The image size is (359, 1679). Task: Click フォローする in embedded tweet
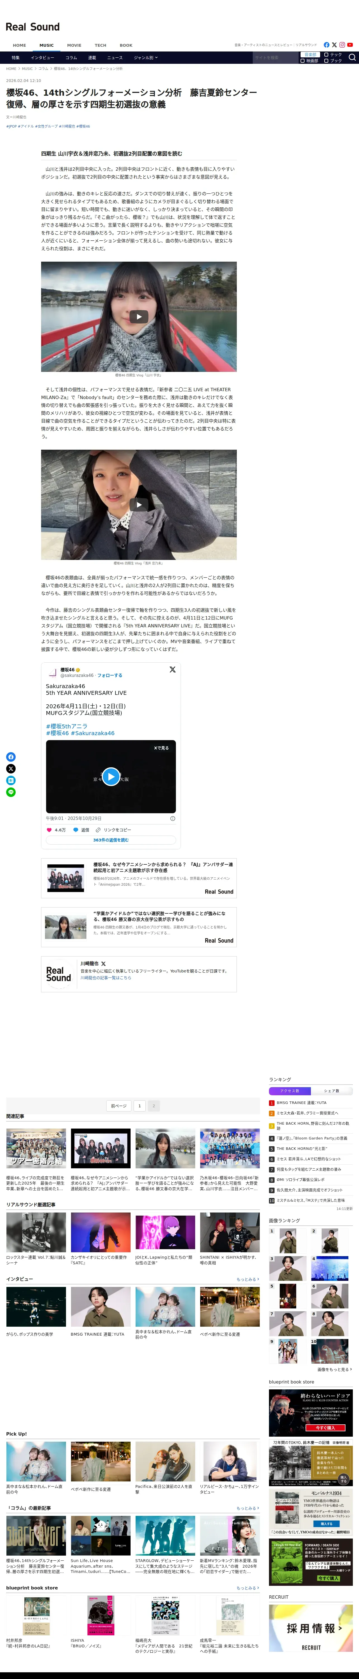(109, 675)
